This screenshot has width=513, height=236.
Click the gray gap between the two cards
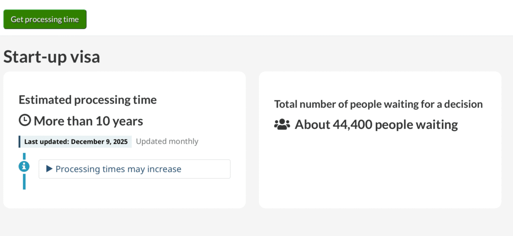[252, 140]
